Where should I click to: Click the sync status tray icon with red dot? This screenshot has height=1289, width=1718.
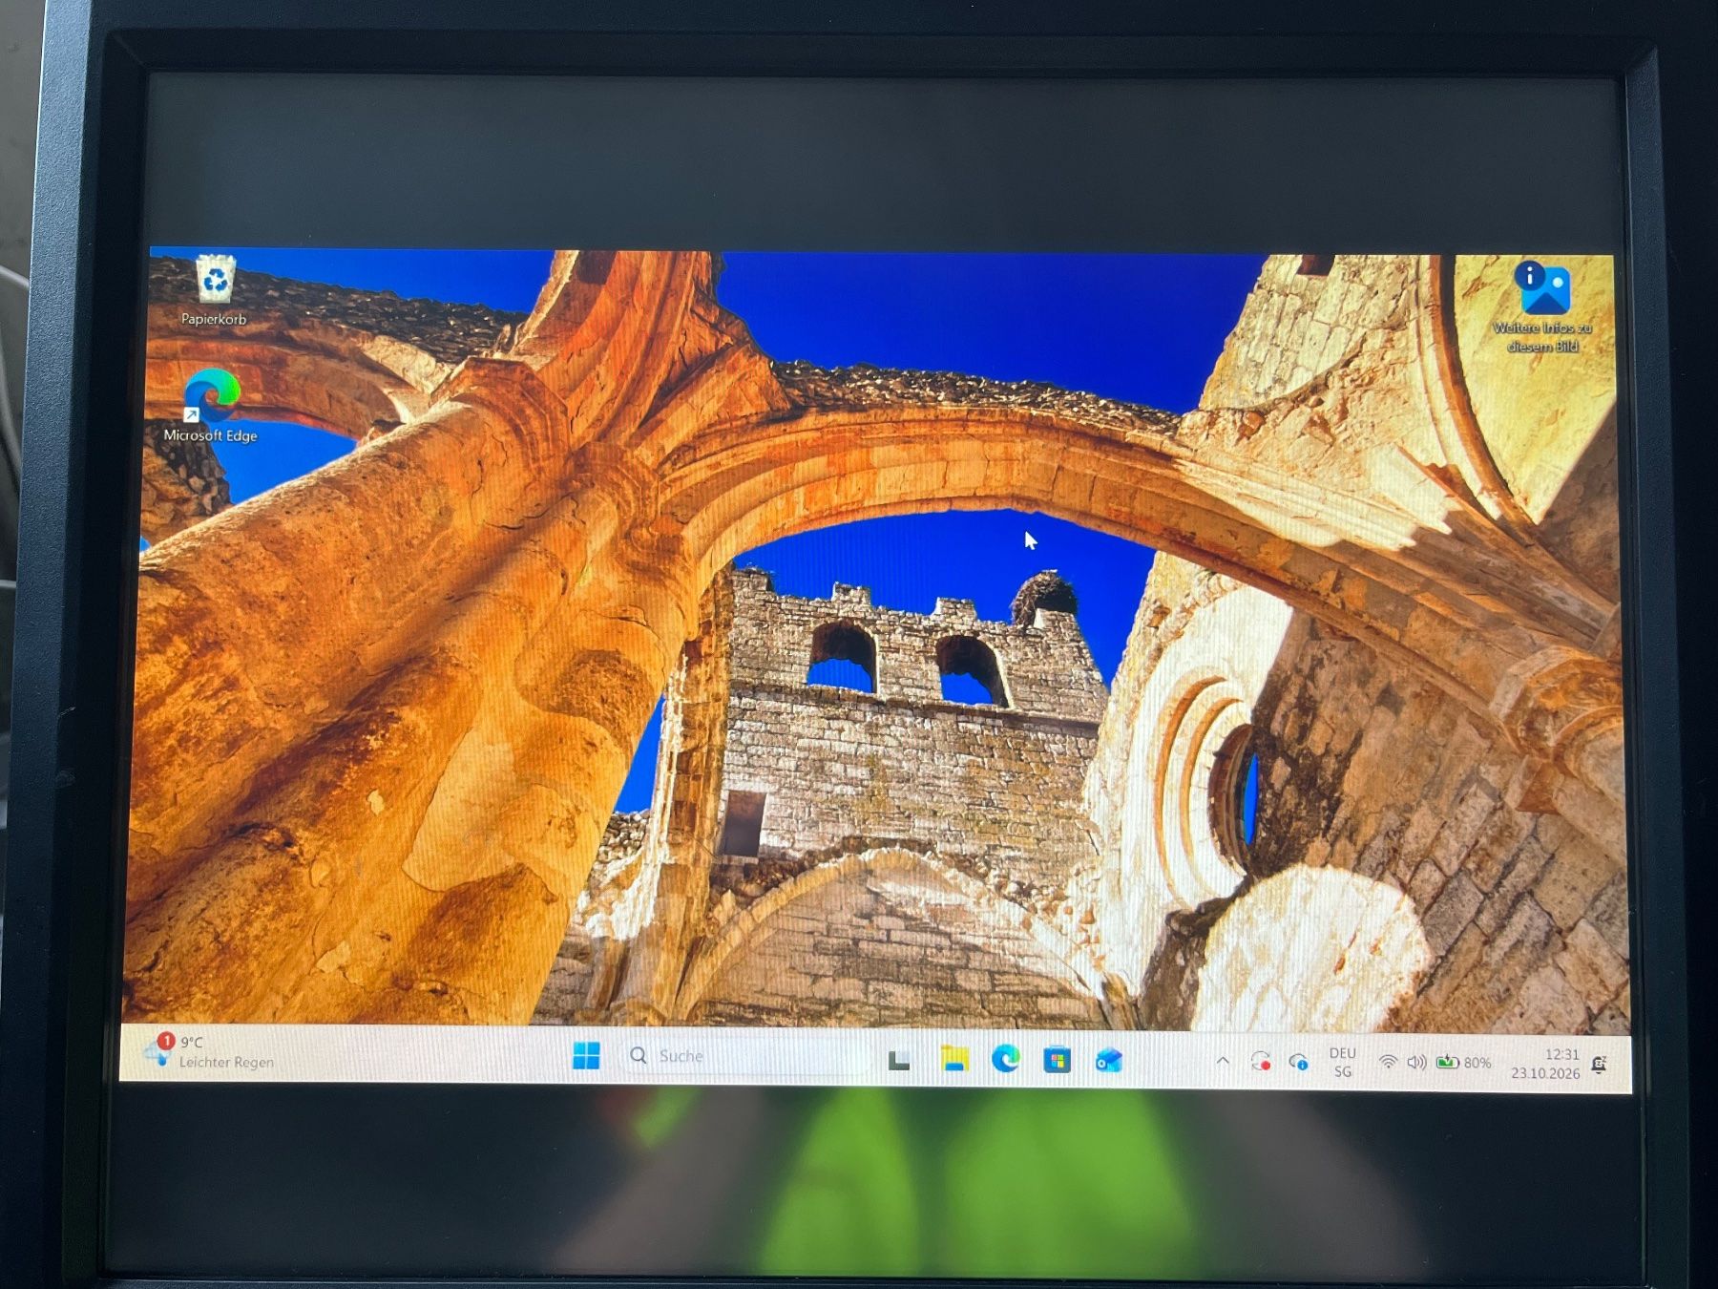point(1261,1062)
